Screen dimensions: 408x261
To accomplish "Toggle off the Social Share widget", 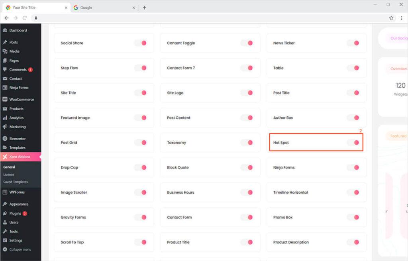I will pos(141,43).
